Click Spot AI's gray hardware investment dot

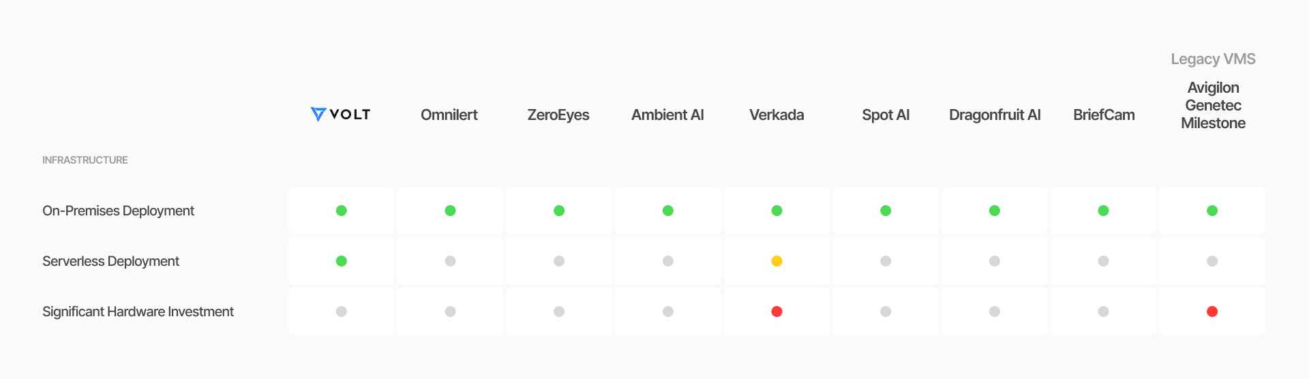click(886, 312)
